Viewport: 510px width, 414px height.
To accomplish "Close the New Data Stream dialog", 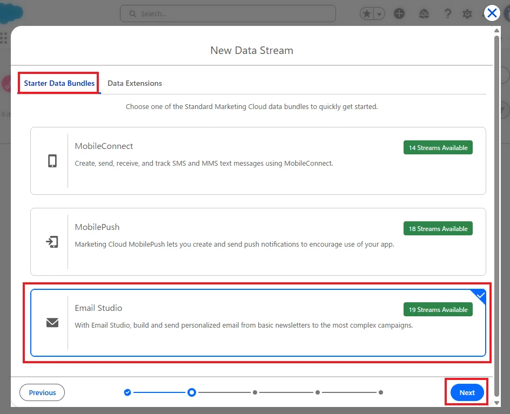I will pos(492,13).
